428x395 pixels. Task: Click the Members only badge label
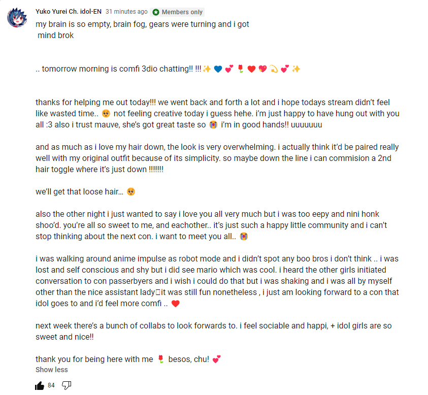pyautogui.click(x=182, y=12)
